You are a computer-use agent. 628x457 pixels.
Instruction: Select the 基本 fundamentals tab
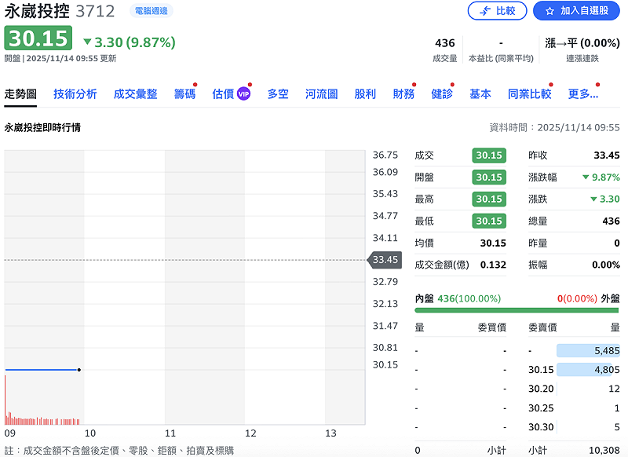click(x=480, y=93)
